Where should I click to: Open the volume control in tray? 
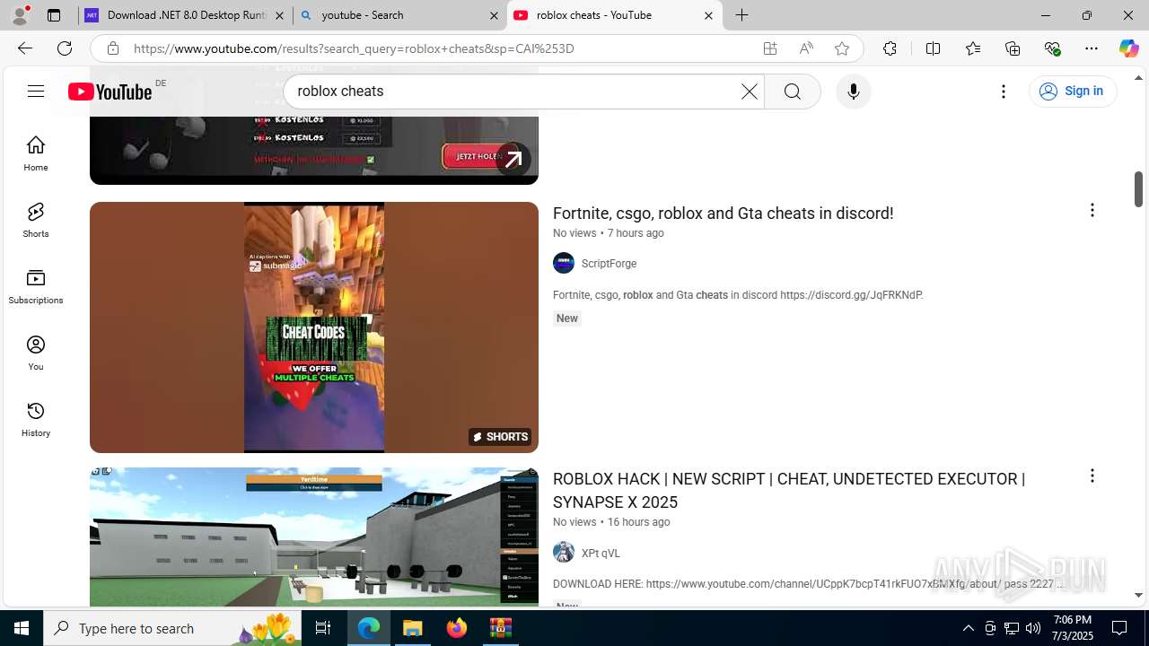click(1033, 628)
